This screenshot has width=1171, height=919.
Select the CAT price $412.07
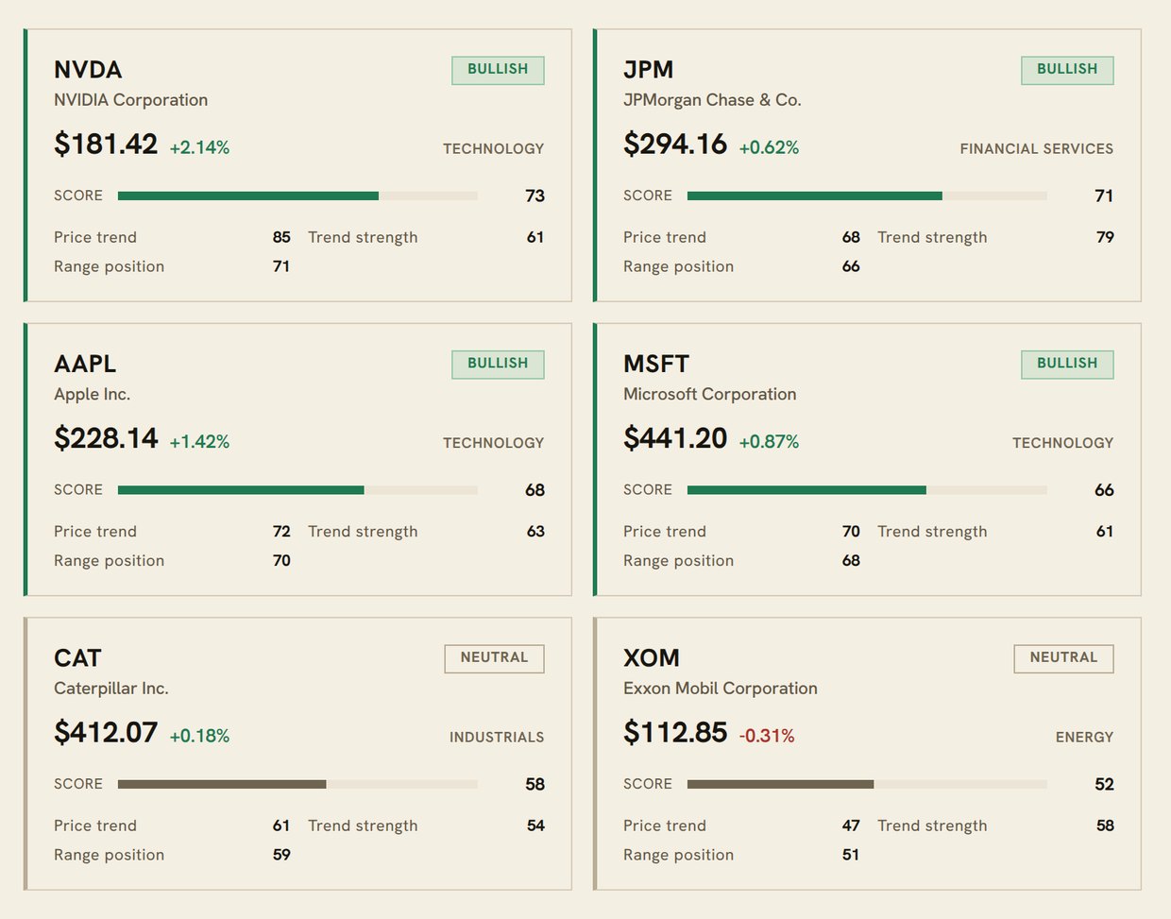(106, 732)
